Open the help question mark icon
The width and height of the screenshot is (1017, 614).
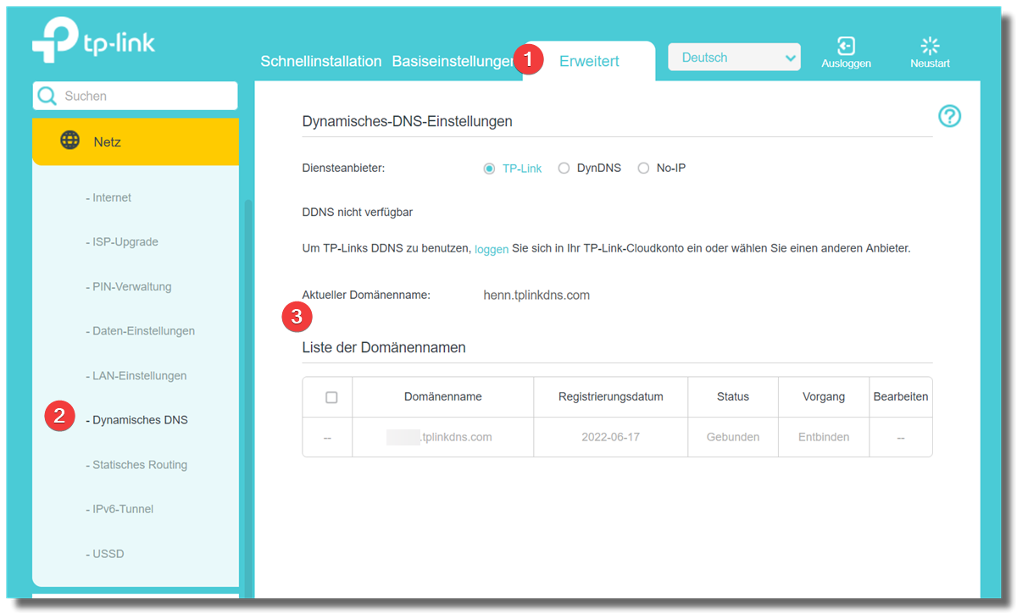pyautogui.click(x=949, y=117)
